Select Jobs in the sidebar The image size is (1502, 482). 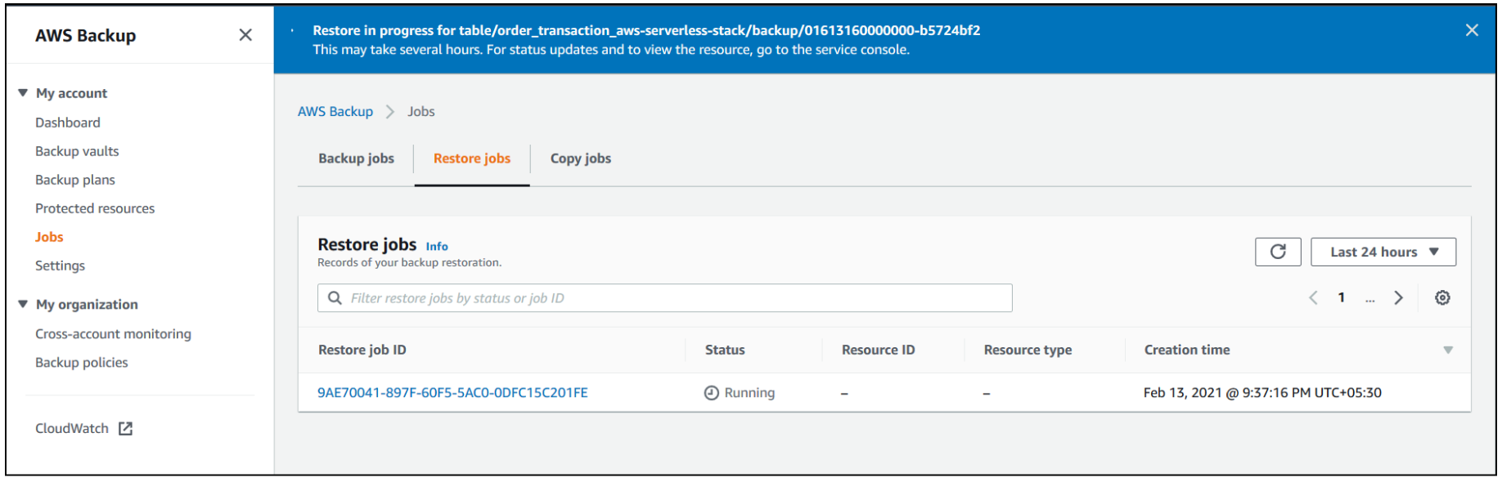49,237
